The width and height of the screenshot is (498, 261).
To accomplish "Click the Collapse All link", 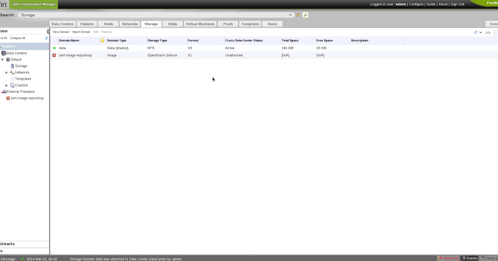I will 17,38.
